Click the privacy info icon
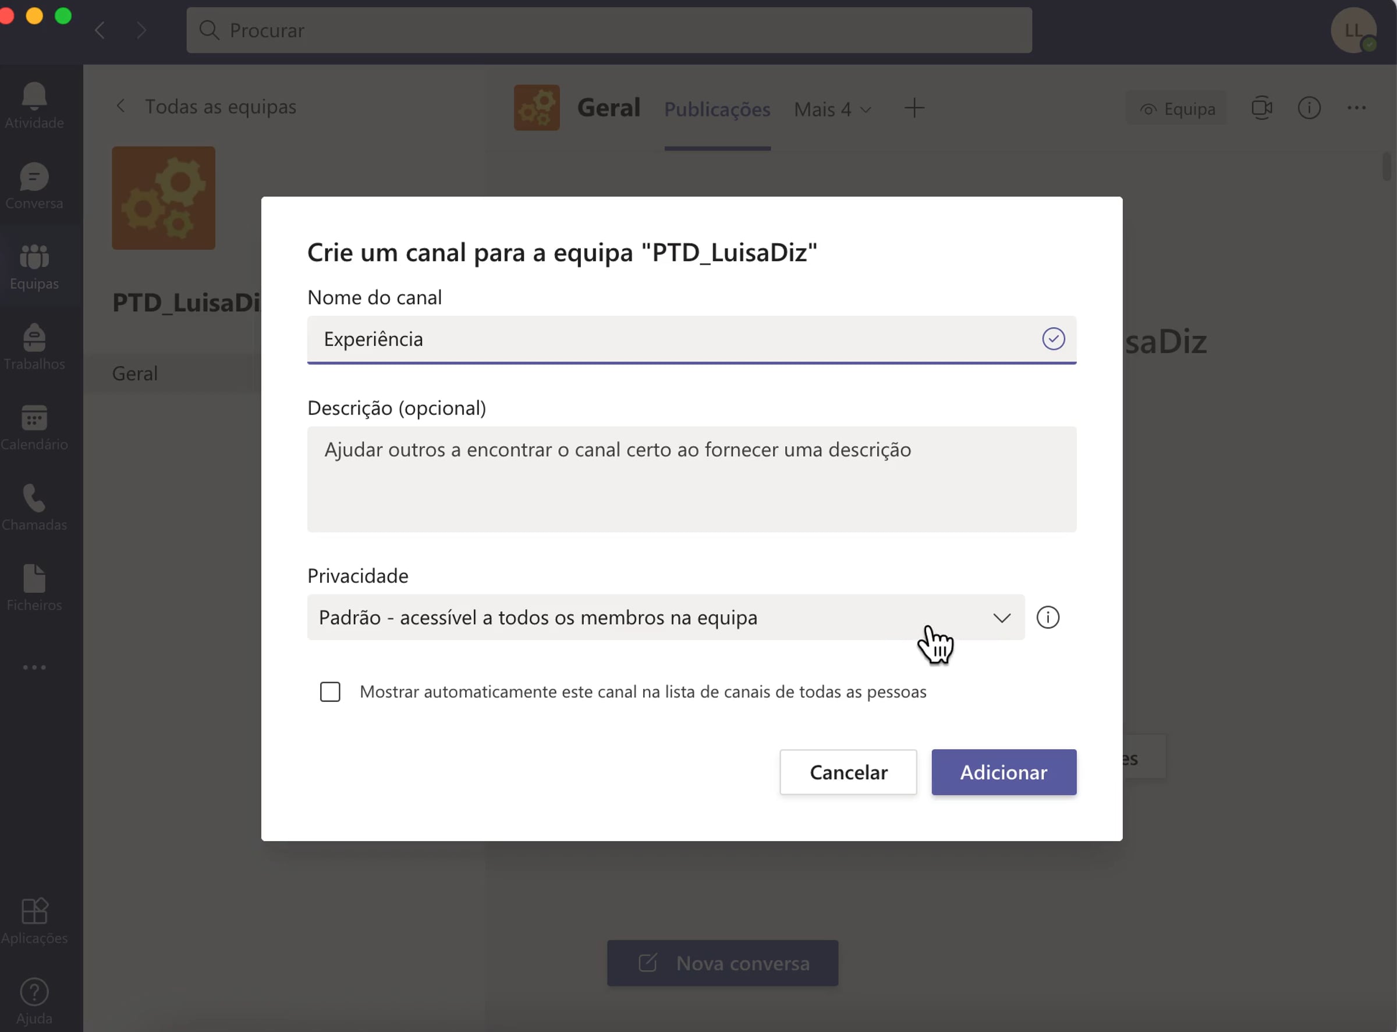 pos(1048,617)
